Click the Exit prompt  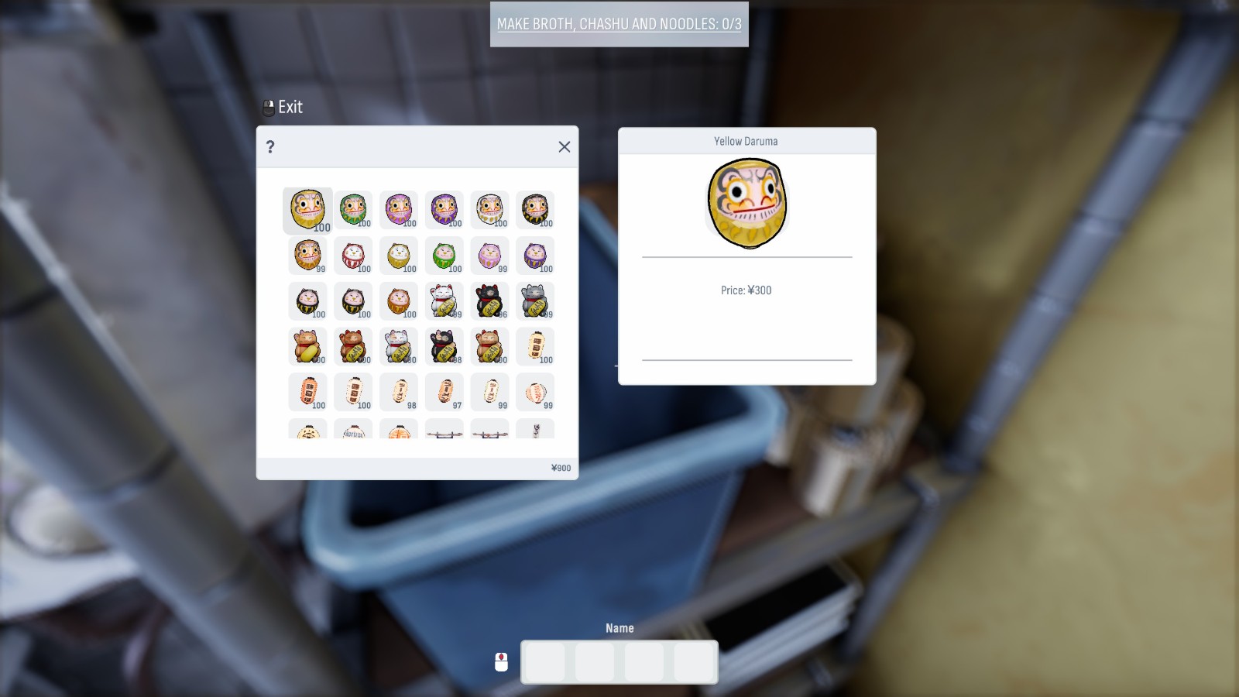(x=283, y=107)
